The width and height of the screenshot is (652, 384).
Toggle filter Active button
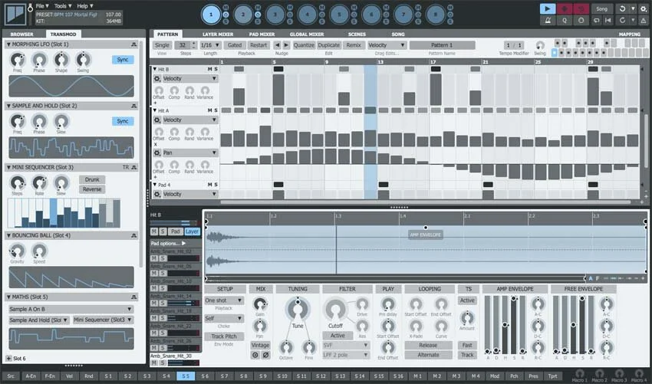[338, 336]
